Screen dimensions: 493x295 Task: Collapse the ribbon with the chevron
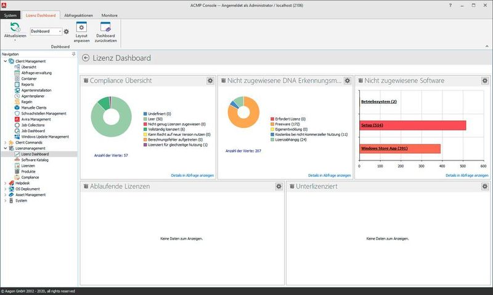pos(487,46)
